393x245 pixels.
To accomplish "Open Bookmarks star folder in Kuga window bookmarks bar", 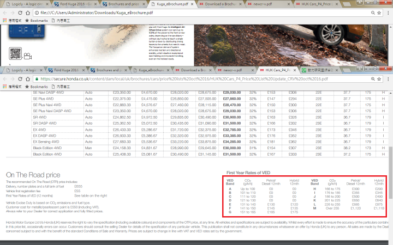I will [x=37, y=21].
